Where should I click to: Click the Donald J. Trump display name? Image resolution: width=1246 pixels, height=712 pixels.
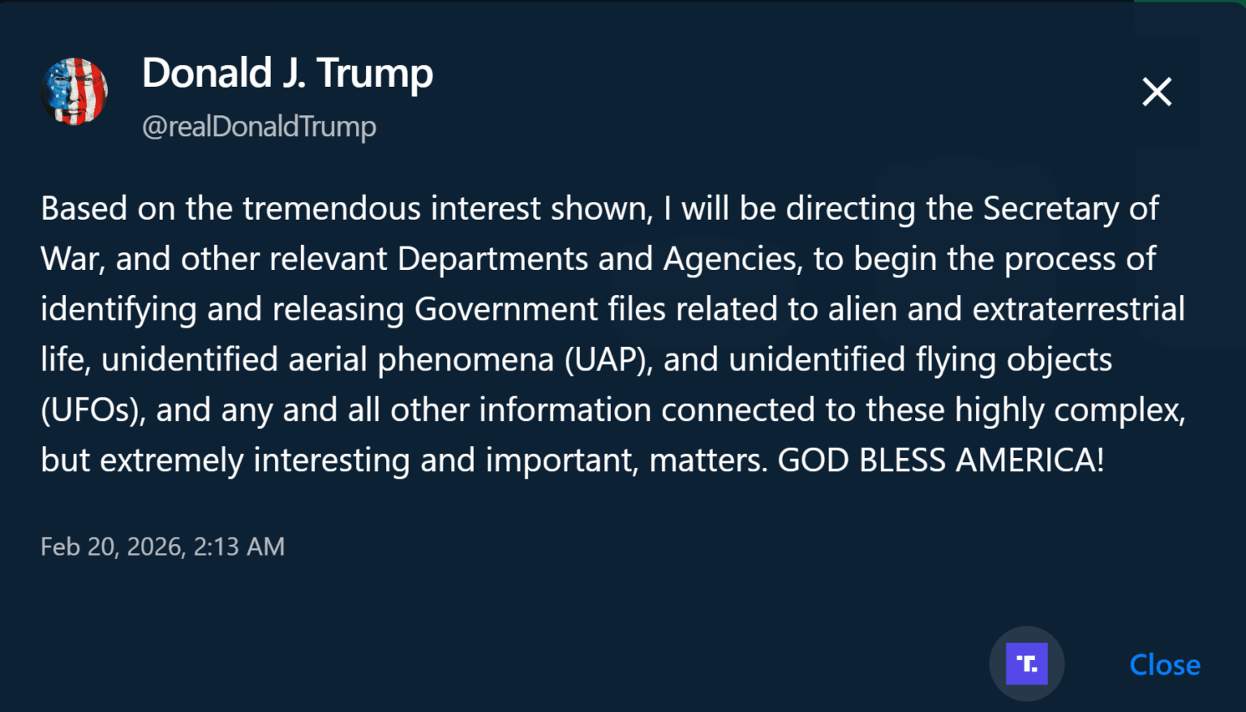pyautogui.click(x=288, y=72)
